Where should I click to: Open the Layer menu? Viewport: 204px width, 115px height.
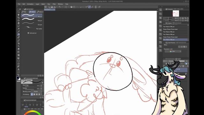(x=37, y=4)
